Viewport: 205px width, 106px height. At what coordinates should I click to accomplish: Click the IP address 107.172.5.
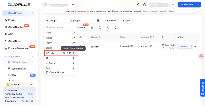[170, 45]
